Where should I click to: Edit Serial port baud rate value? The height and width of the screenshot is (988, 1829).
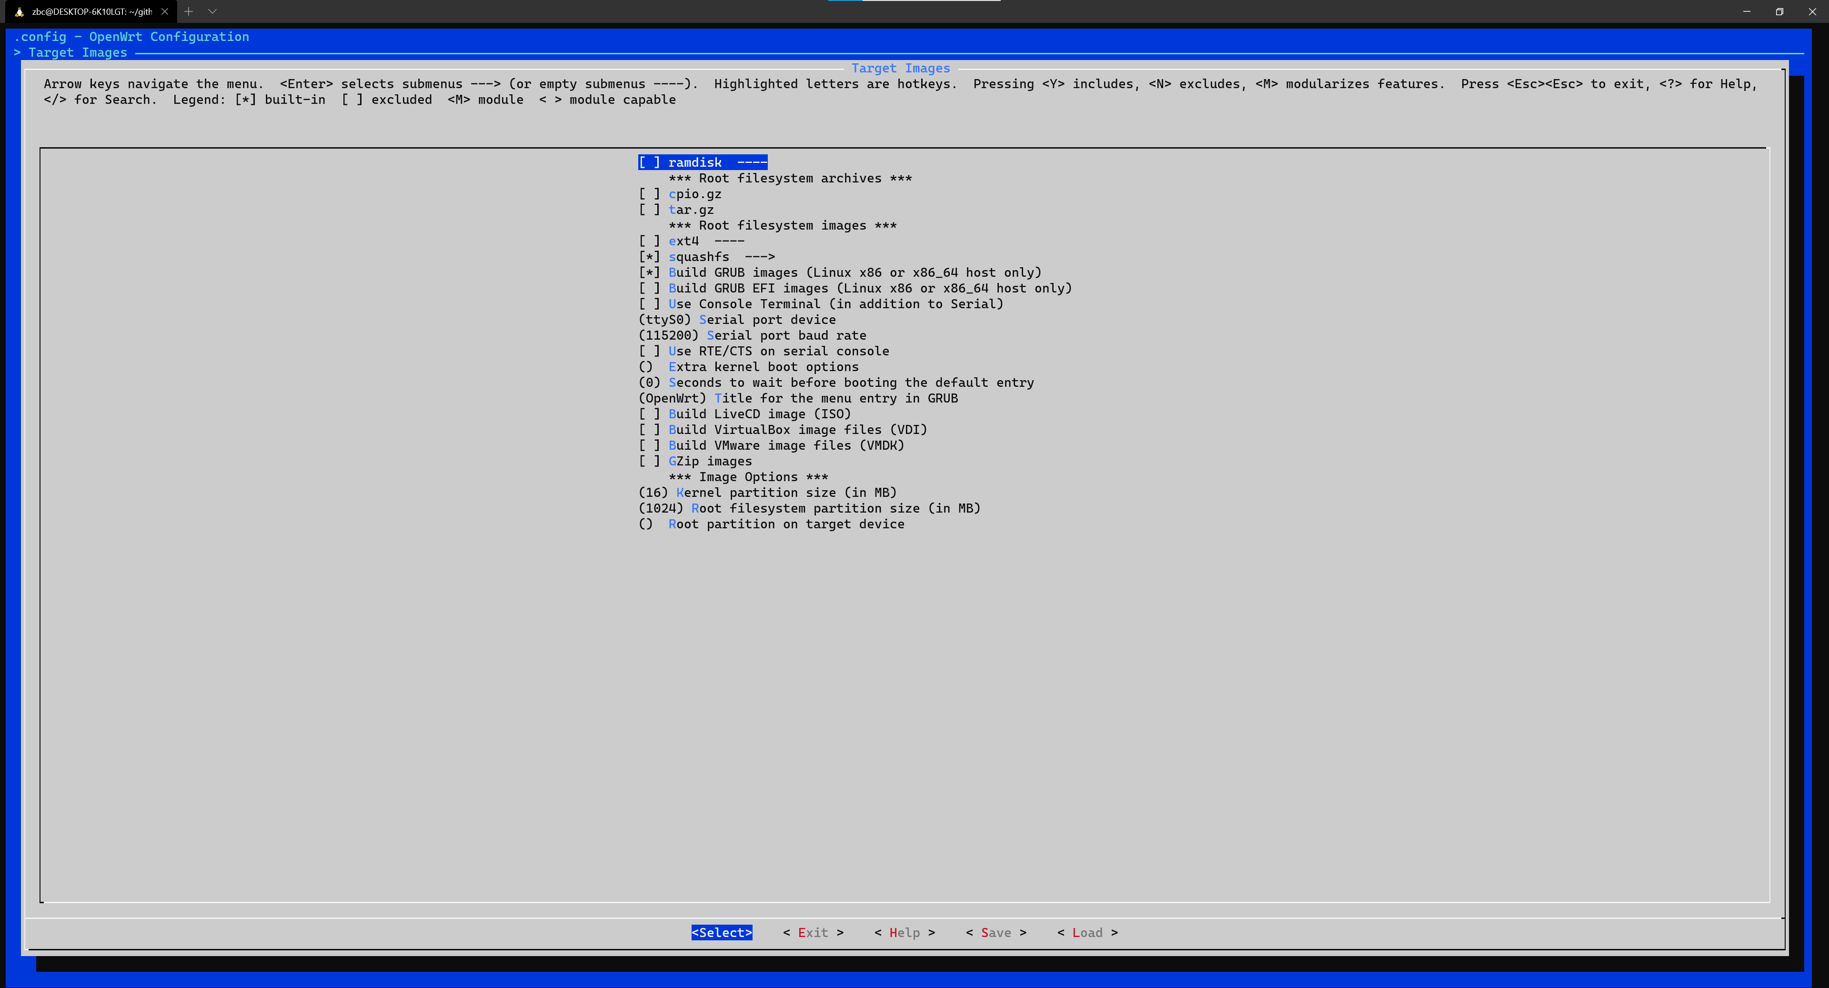(x=752, y=335)
